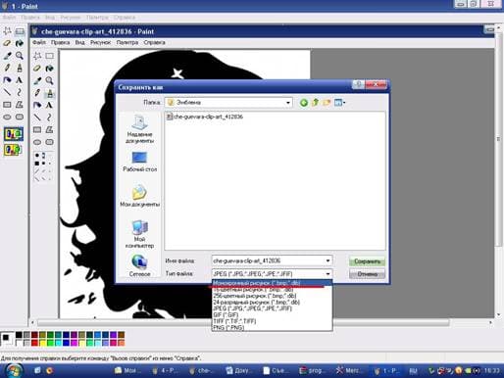Pick the Color picker tool in outer Paint toolbox
The image size is (504, 378).
click(x=7, y=56)
